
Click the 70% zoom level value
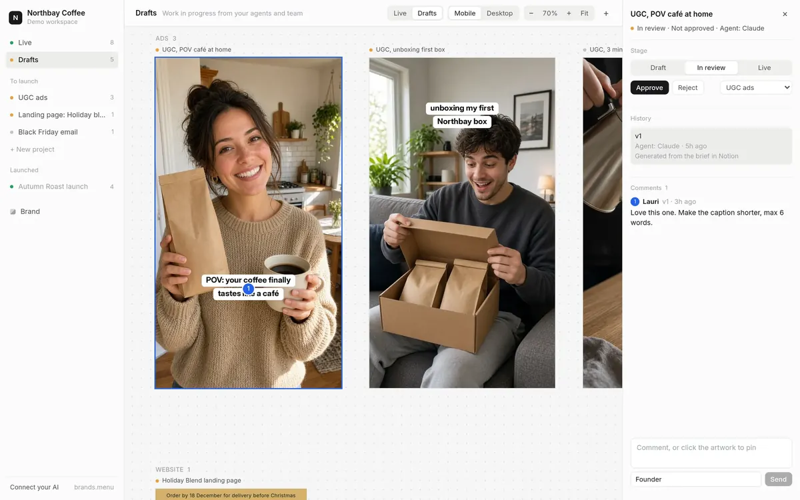(x=550, y=13)
